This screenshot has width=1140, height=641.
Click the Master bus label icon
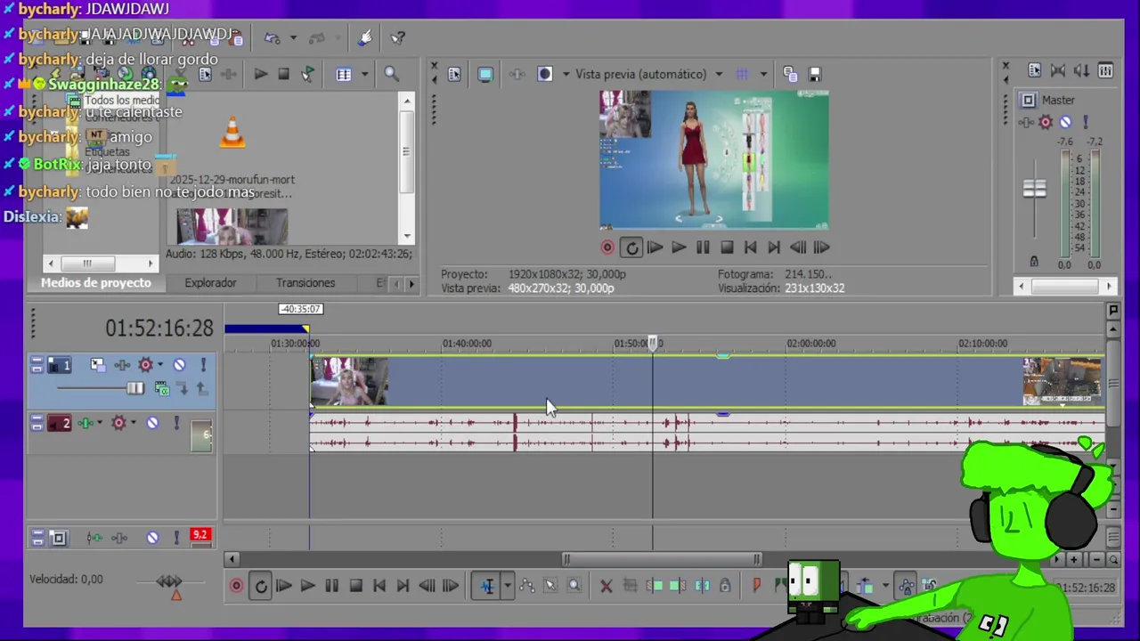pos(1028,101)
